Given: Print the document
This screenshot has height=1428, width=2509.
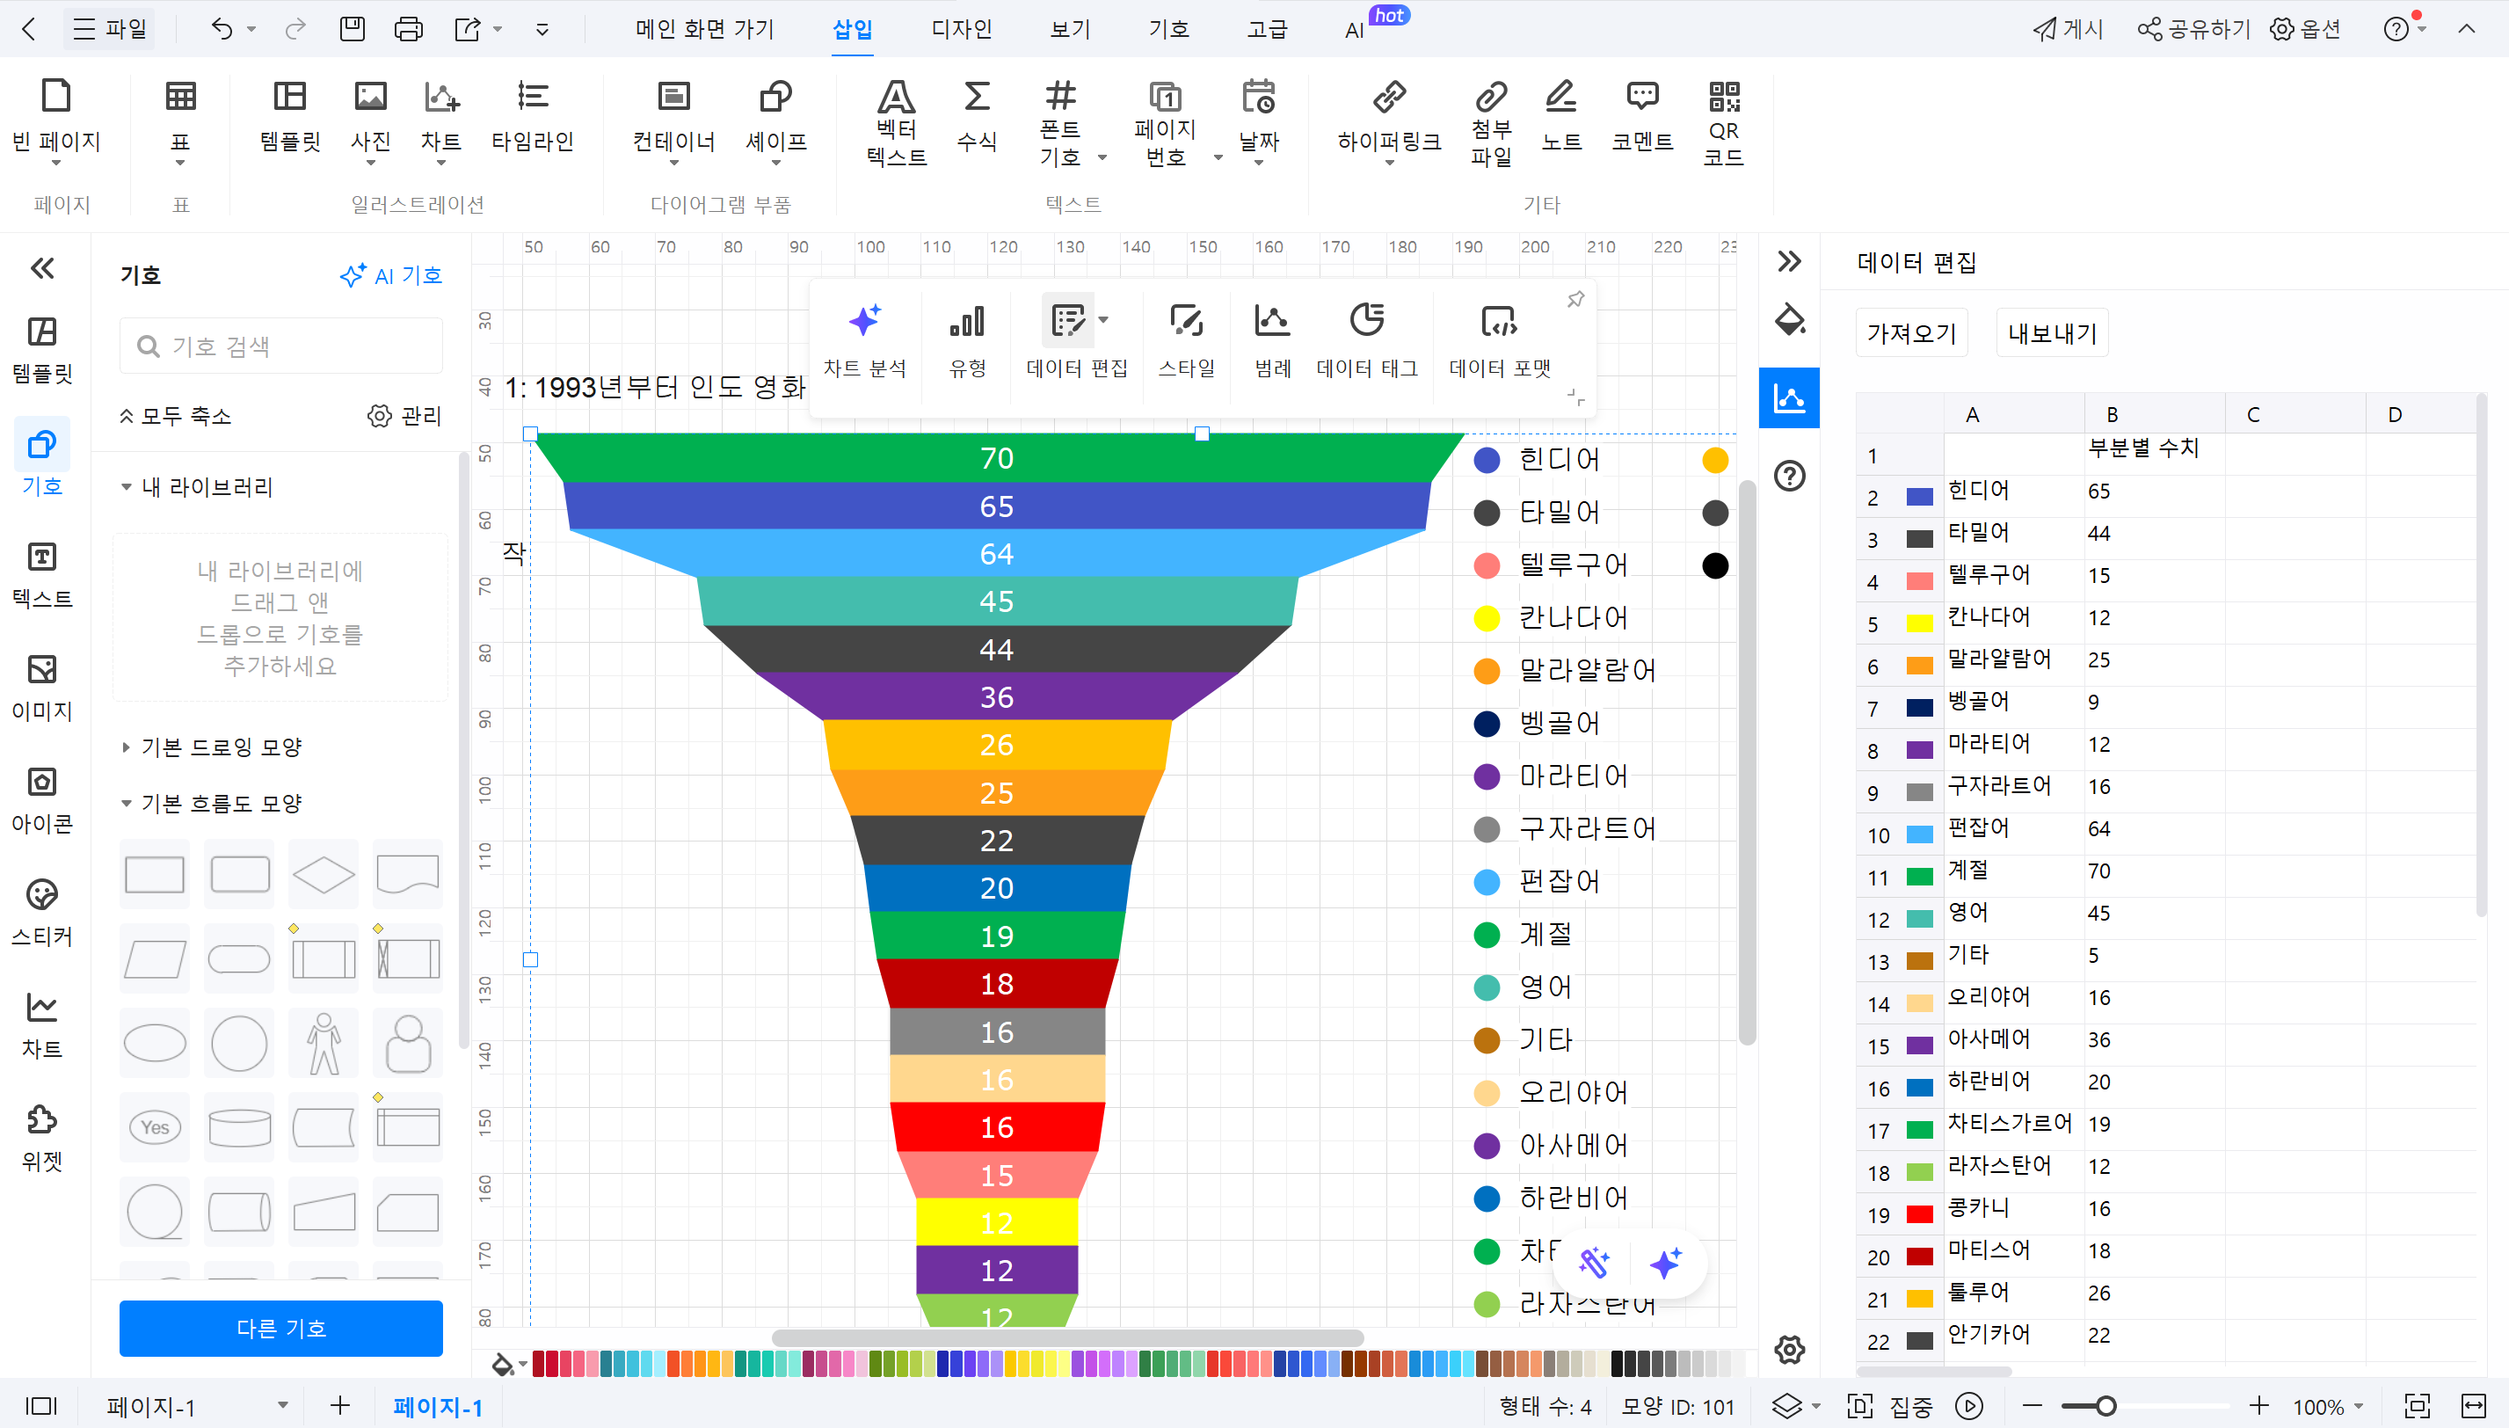Looking at the screenshot, I should tap(408, 29).
